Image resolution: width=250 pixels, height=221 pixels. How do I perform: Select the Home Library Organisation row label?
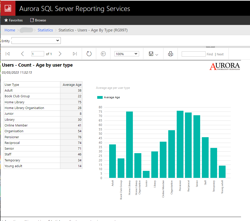pyautogui.click(x=24, y=108)
